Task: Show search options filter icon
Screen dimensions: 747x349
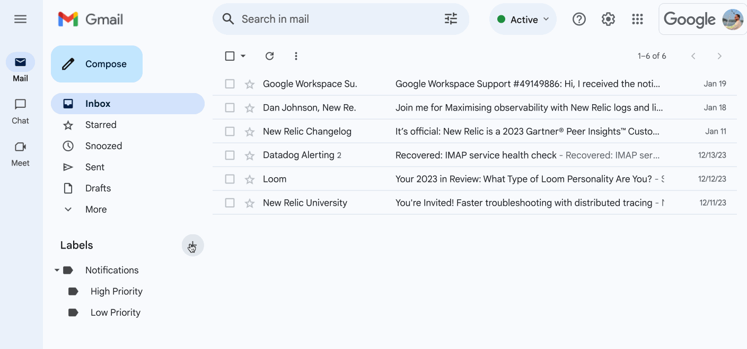Action: click(451, 19)
